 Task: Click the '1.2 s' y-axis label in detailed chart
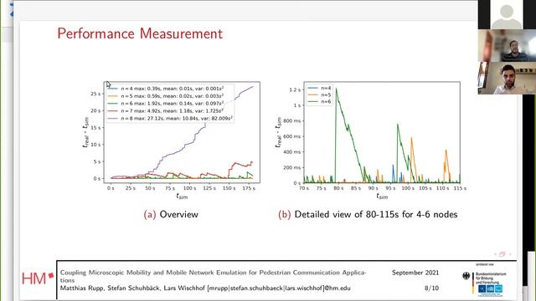tap(295, 89)
